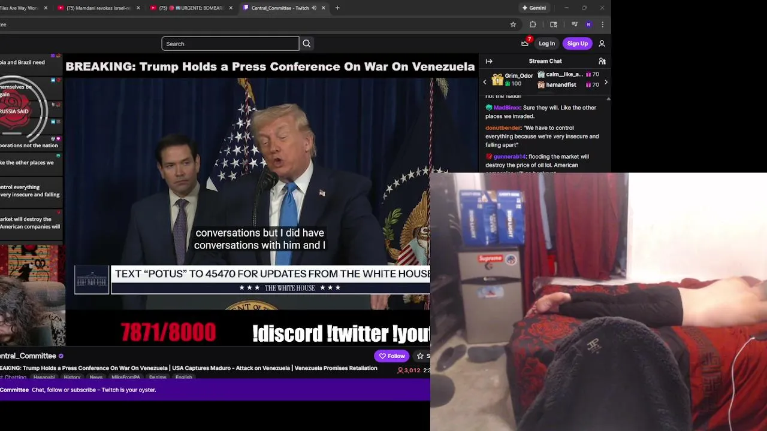
Task: Click the Just Chatting category link
Action: 13,377
